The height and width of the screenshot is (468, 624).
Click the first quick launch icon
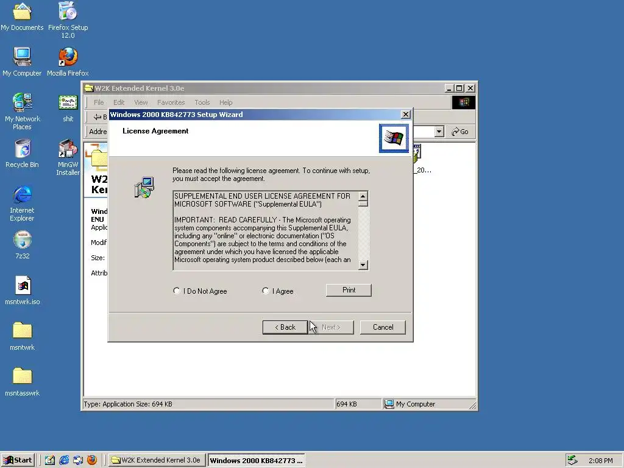pos(50,460)
